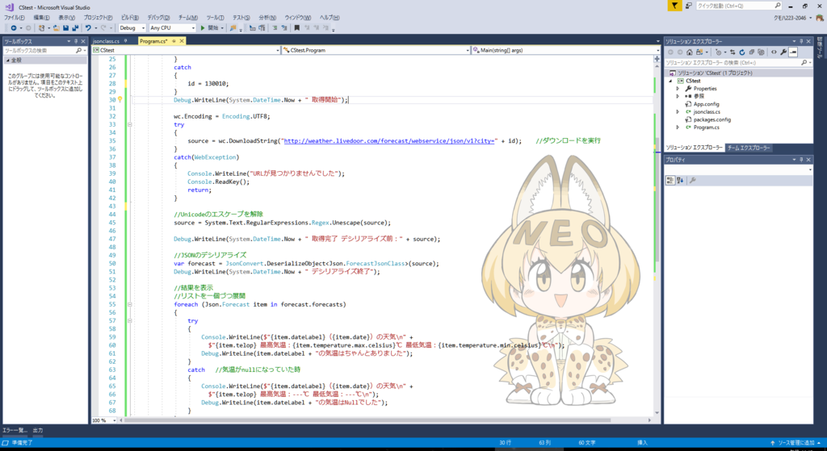Click the Home icon in Solution Explorer
827x451 pixels.
[690, 52]
